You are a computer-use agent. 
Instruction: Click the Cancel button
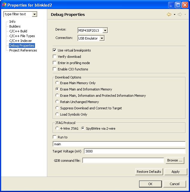pos(174,184)
